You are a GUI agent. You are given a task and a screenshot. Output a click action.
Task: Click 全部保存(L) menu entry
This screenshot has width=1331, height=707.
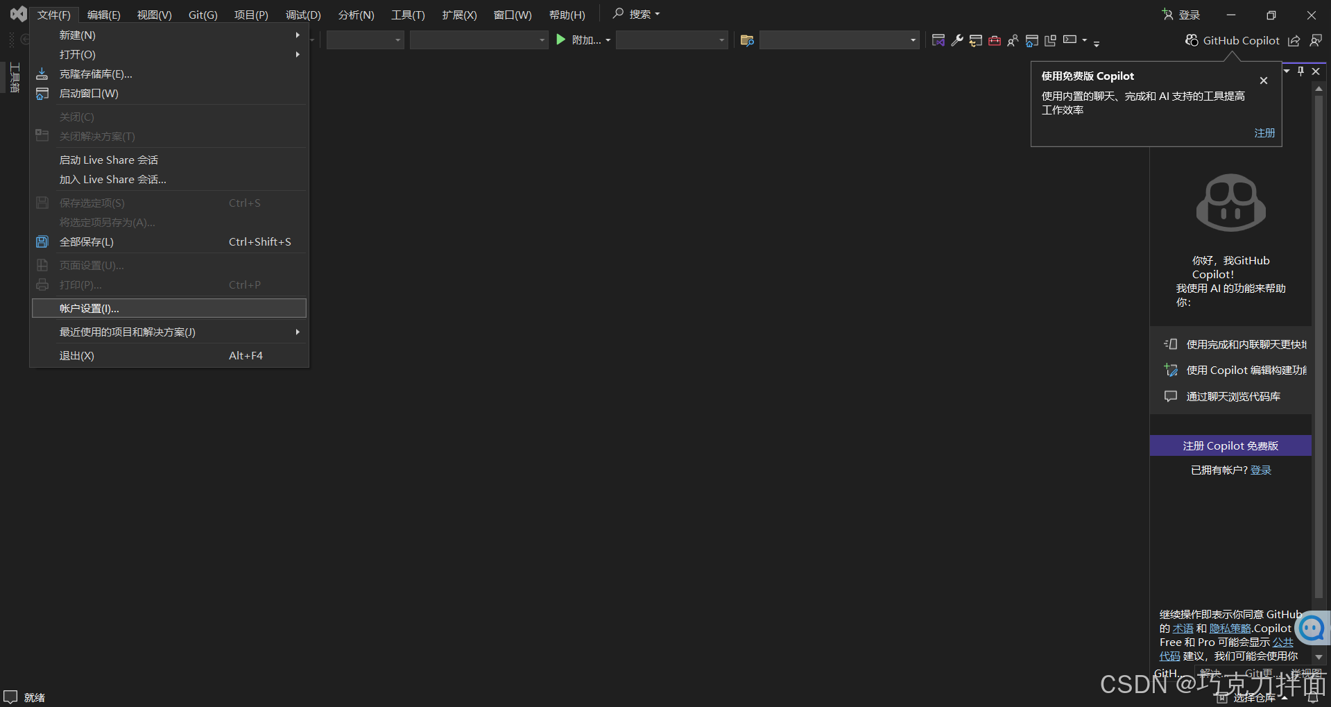pyautogui.click(x=169, y=241)
